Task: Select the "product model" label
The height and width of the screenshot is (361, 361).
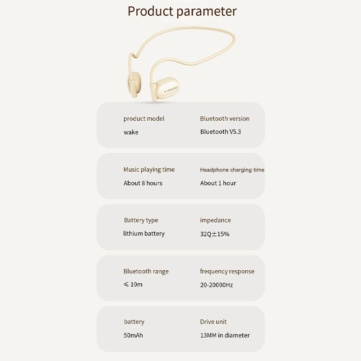Action: [x=144, y=119]
